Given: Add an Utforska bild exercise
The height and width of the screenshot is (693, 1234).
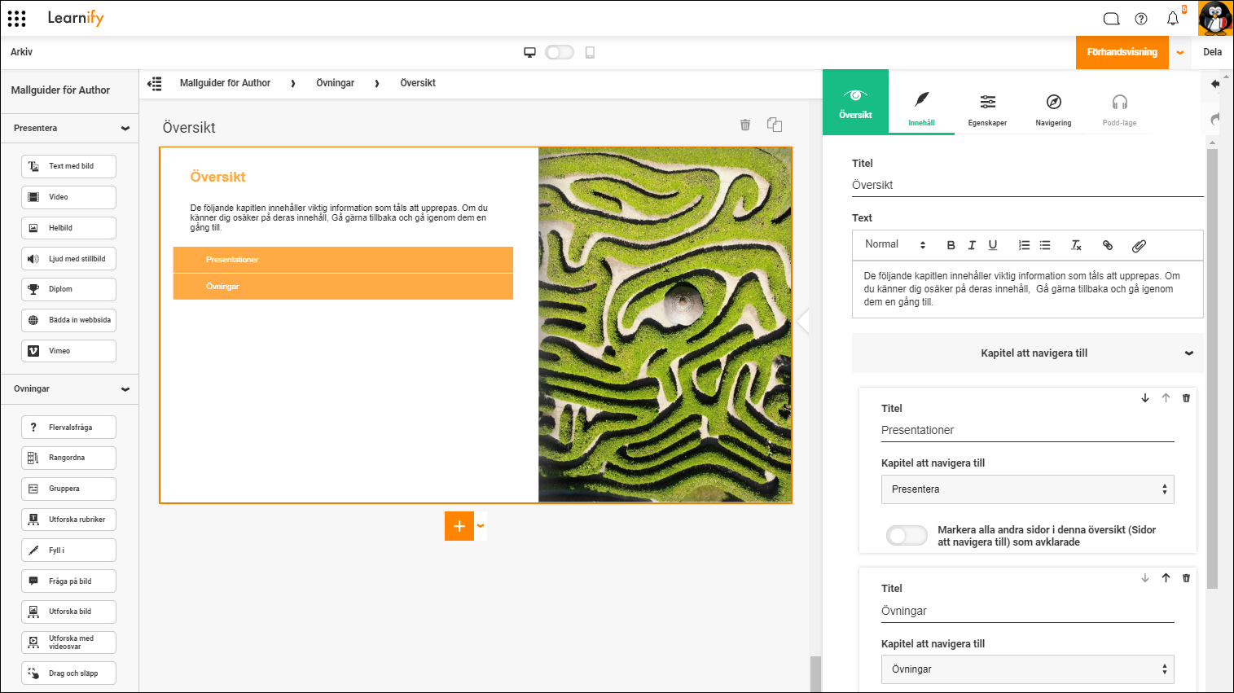Looking at the screenshot, I should tap(68, 612).
